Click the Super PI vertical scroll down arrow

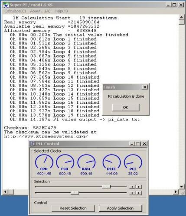point(181,187)
